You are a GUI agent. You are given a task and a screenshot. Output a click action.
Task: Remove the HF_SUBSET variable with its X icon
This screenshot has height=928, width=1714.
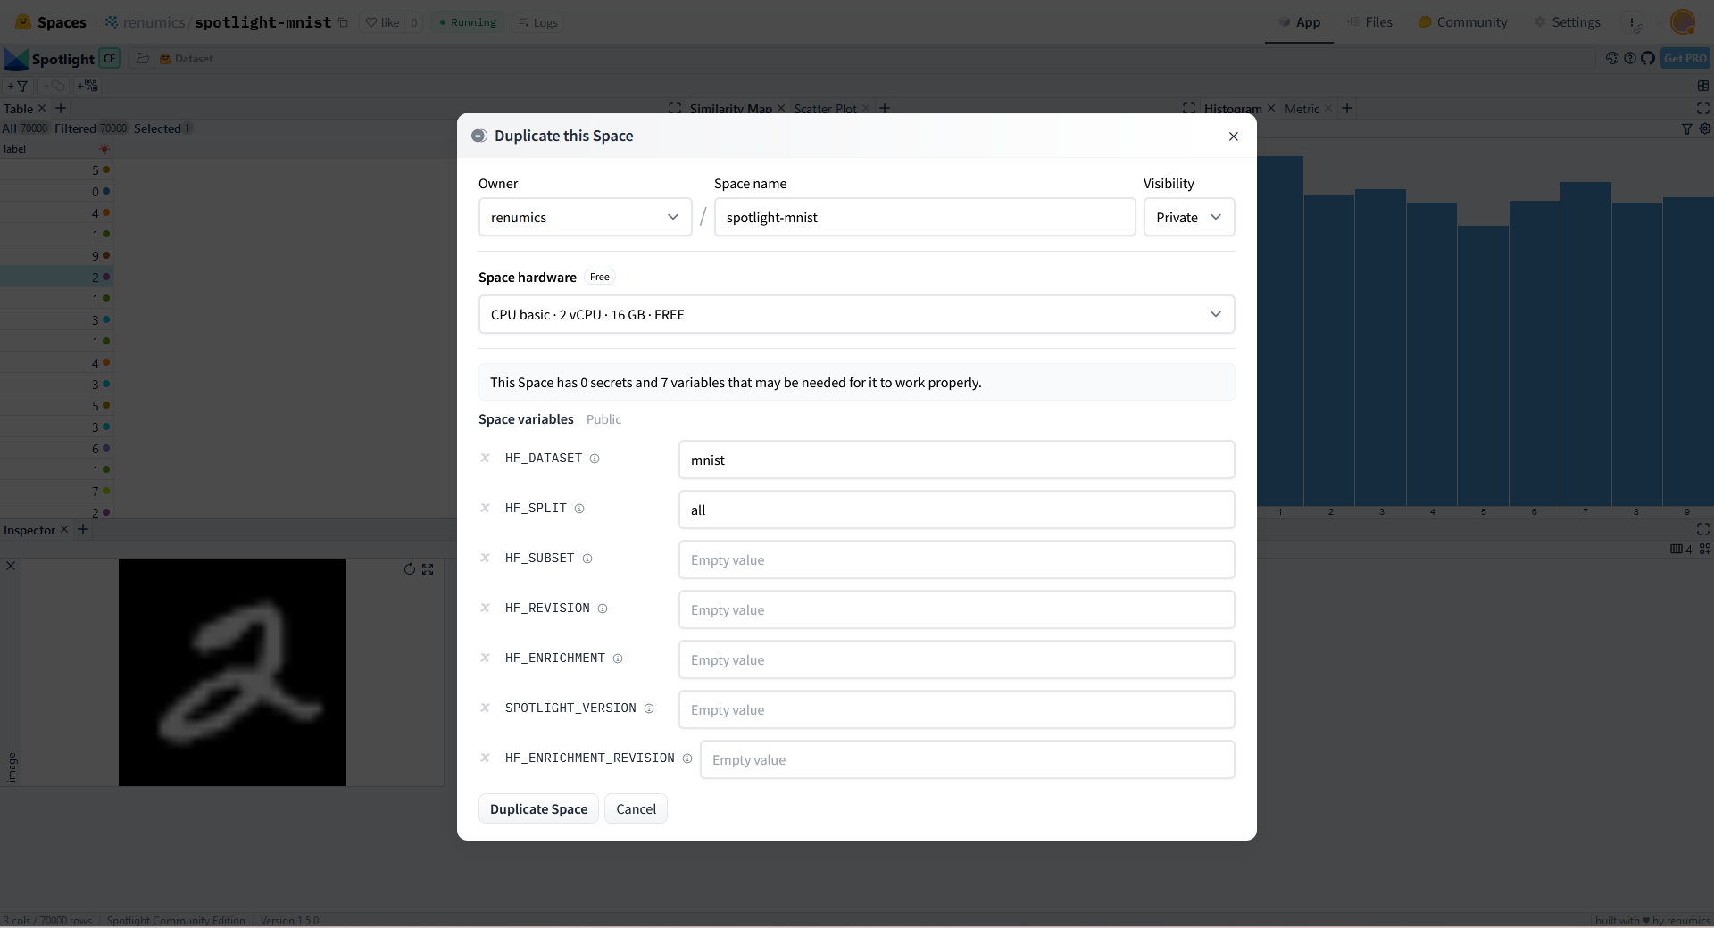click(x=485, y=558)
